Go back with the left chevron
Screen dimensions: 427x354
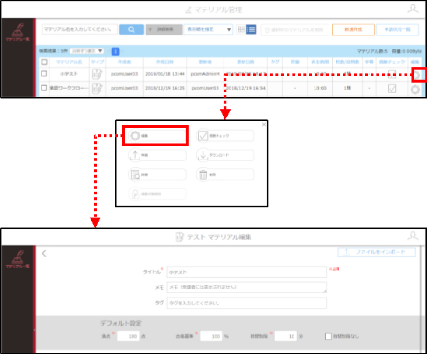point(44,254)
